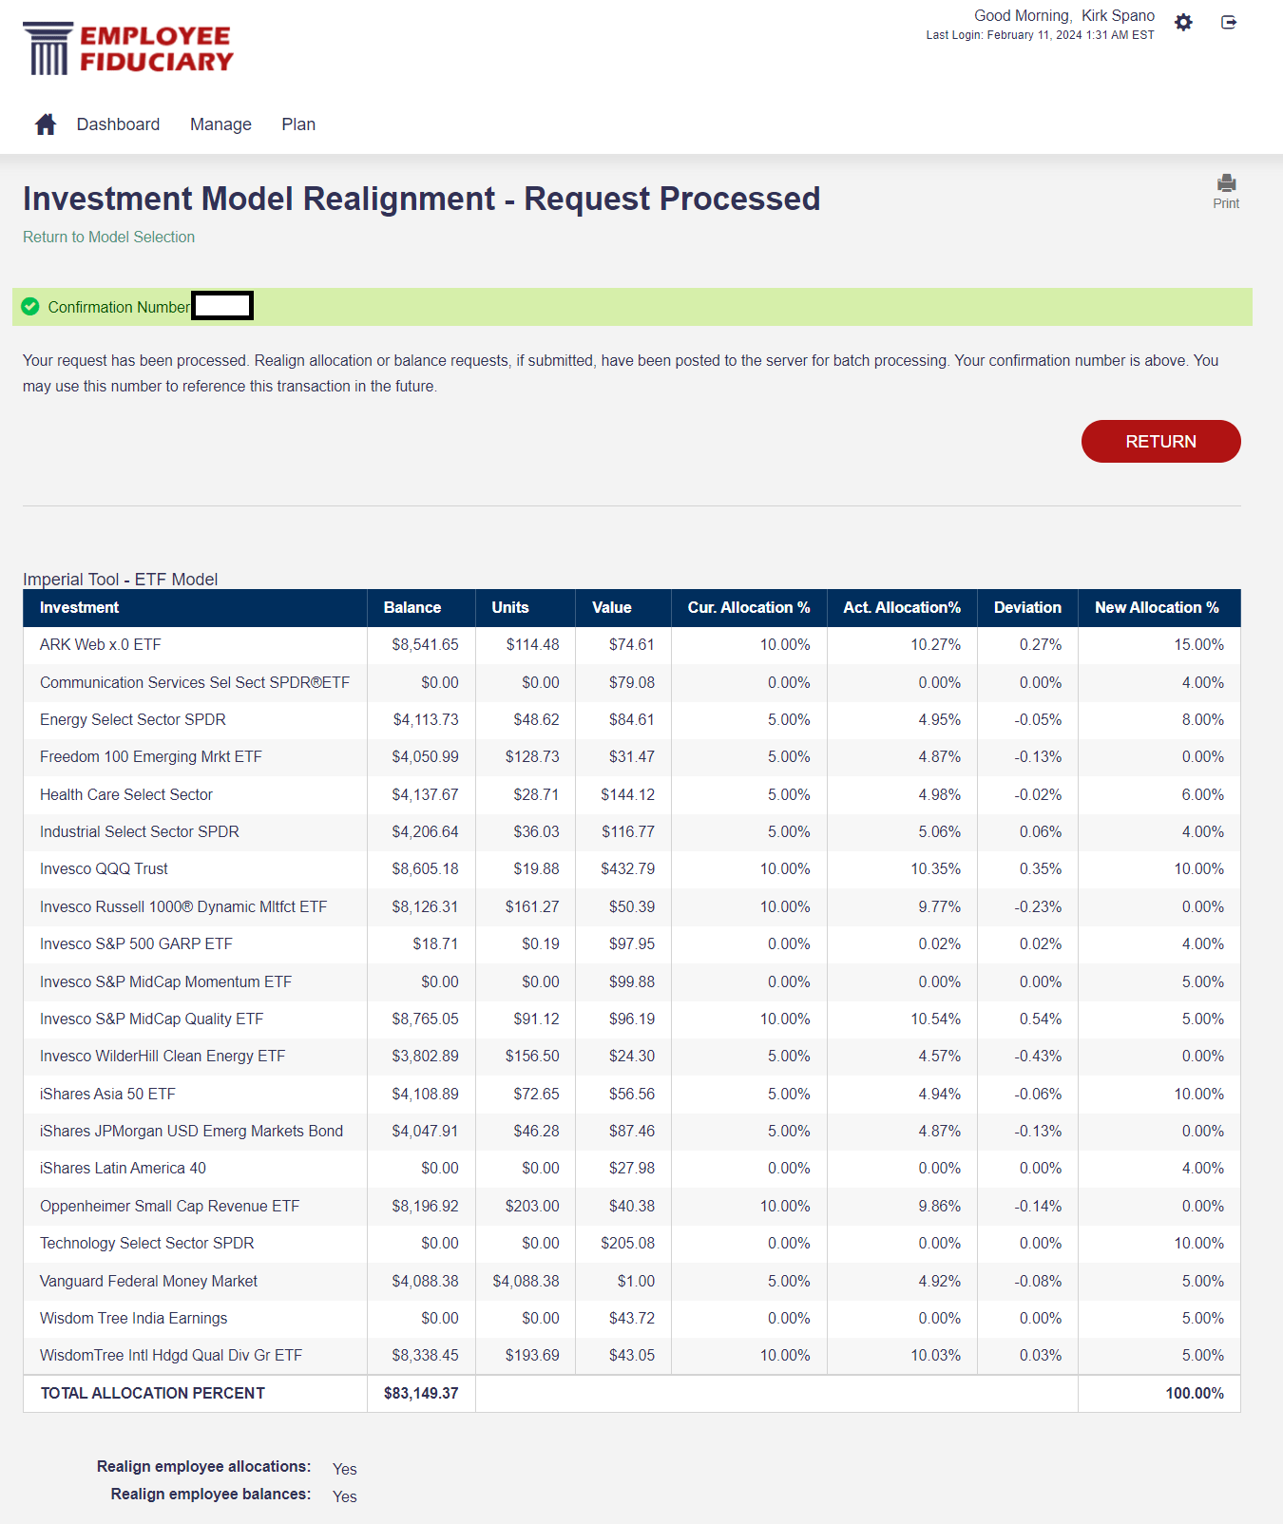Click the New Allocation % column header
1283x1524 pixels.
click(x=1159, y=608)
